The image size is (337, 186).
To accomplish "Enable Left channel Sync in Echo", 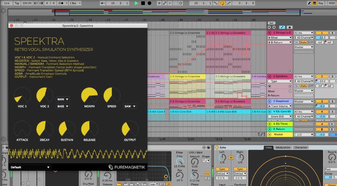I will pos(222,168).
